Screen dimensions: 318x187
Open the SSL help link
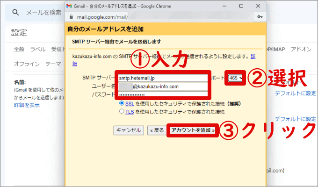pyautogui.click(x=130, y=104)
